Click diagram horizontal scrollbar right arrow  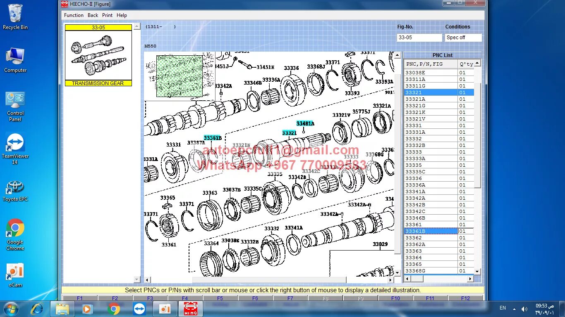point(390,280)
